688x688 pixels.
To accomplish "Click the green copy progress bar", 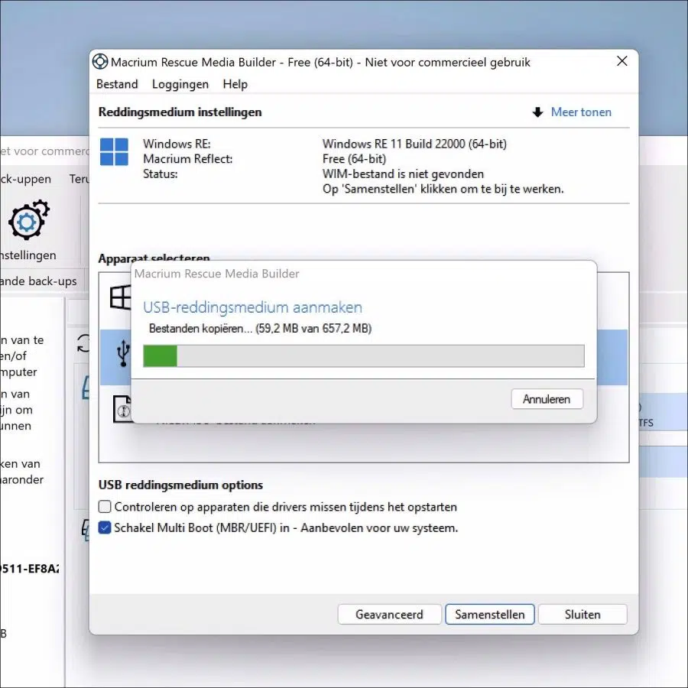I will point(161,355).
